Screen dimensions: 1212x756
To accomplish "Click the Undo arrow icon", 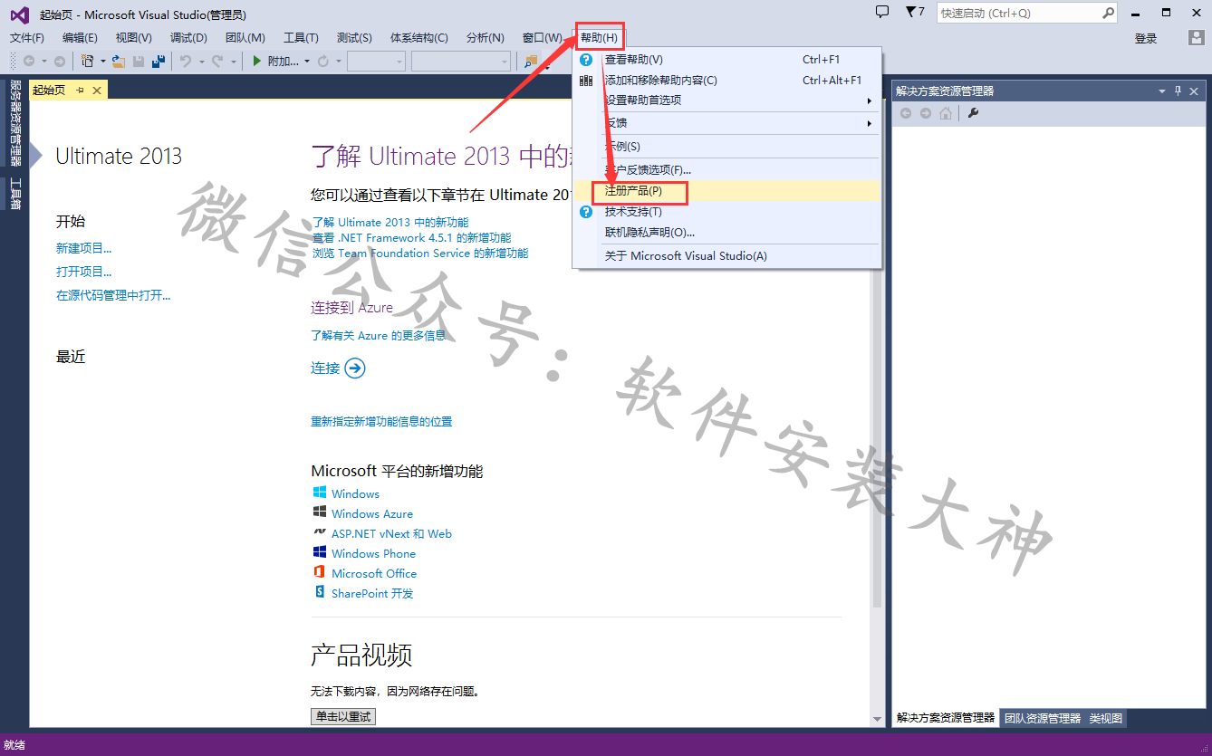I will [x=185, y=61].
